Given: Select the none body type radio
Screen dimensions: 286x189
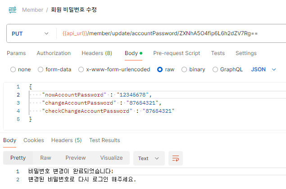Looking at the screenshot, I should coord(13,69).
